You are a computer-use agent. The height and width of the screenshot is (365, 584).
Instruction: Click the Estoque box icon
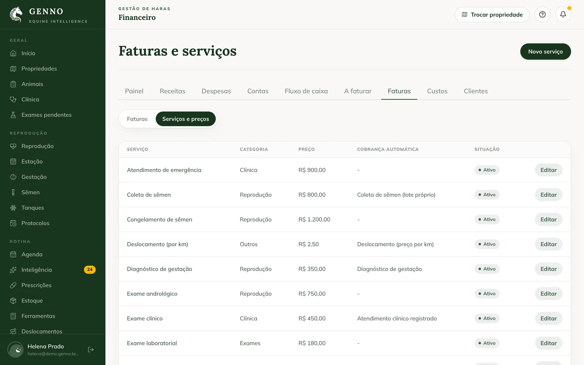pyautogui.click(x=13, y=301)
